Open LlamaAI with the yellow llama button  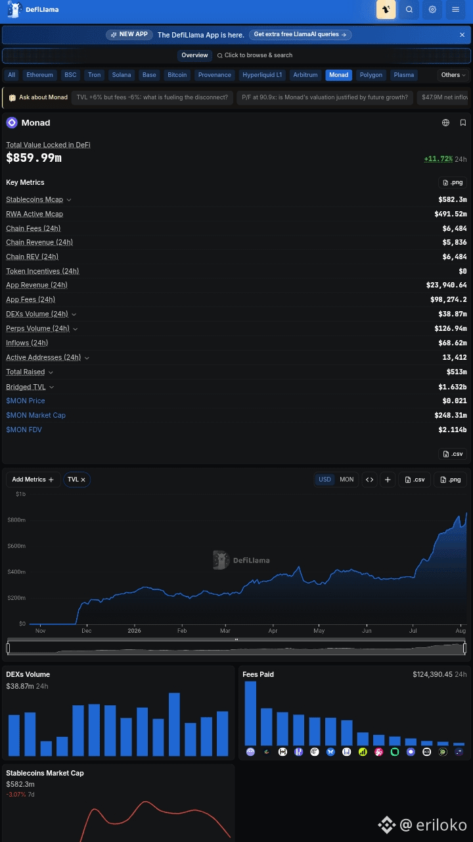(386, 9)
